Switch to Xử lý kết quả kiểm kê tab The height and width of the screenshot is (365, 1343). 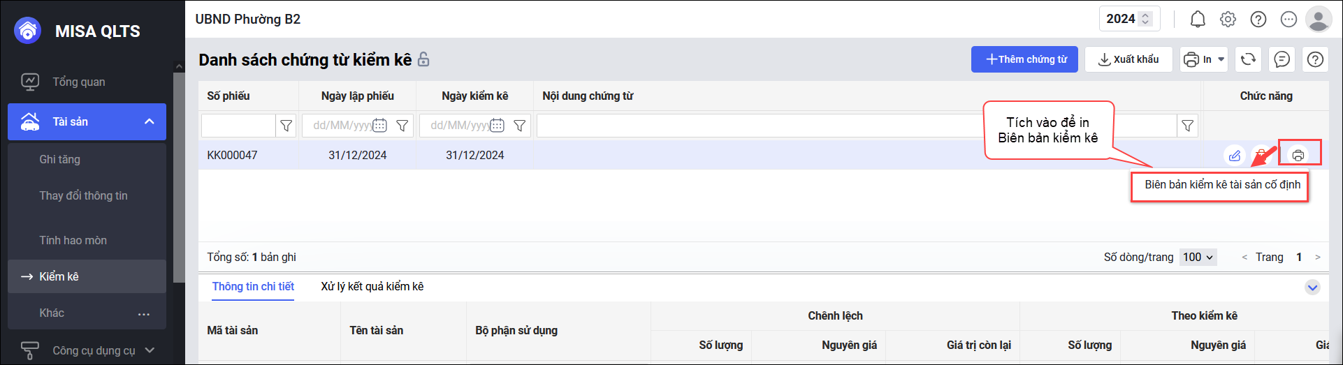[x=372, y=287]
